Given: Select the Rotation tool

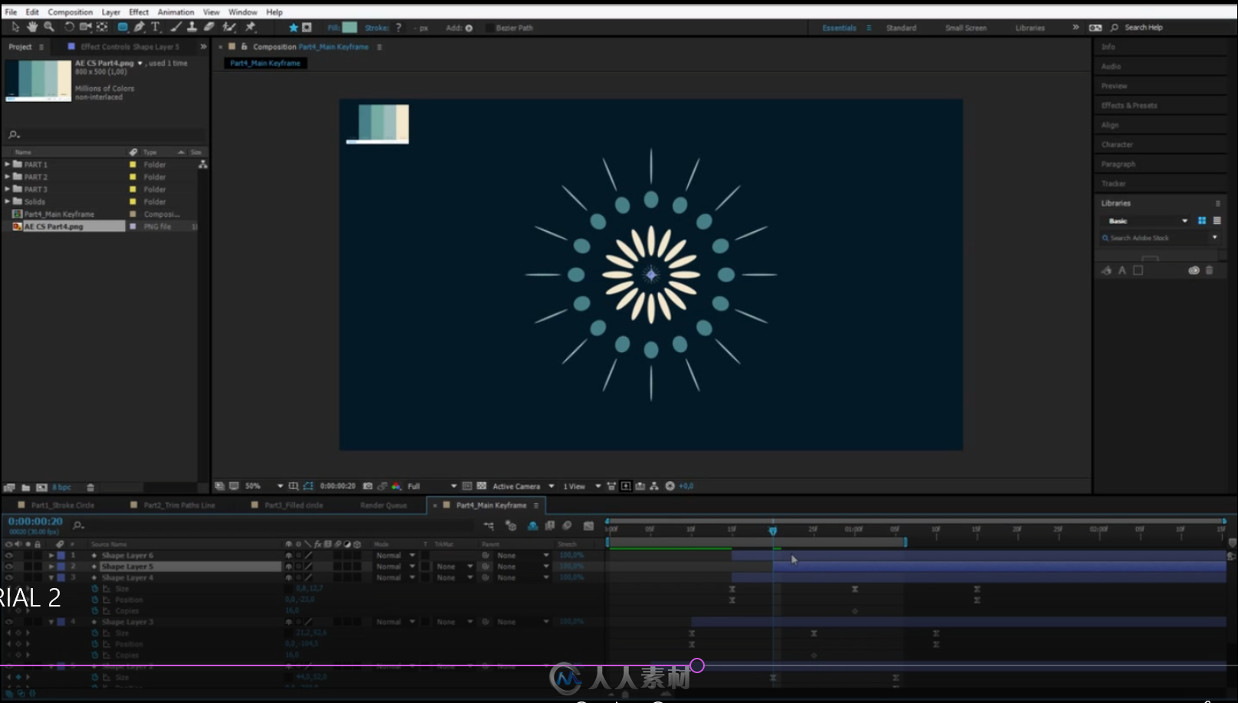Looking at the screenshot, I should 69,27.
